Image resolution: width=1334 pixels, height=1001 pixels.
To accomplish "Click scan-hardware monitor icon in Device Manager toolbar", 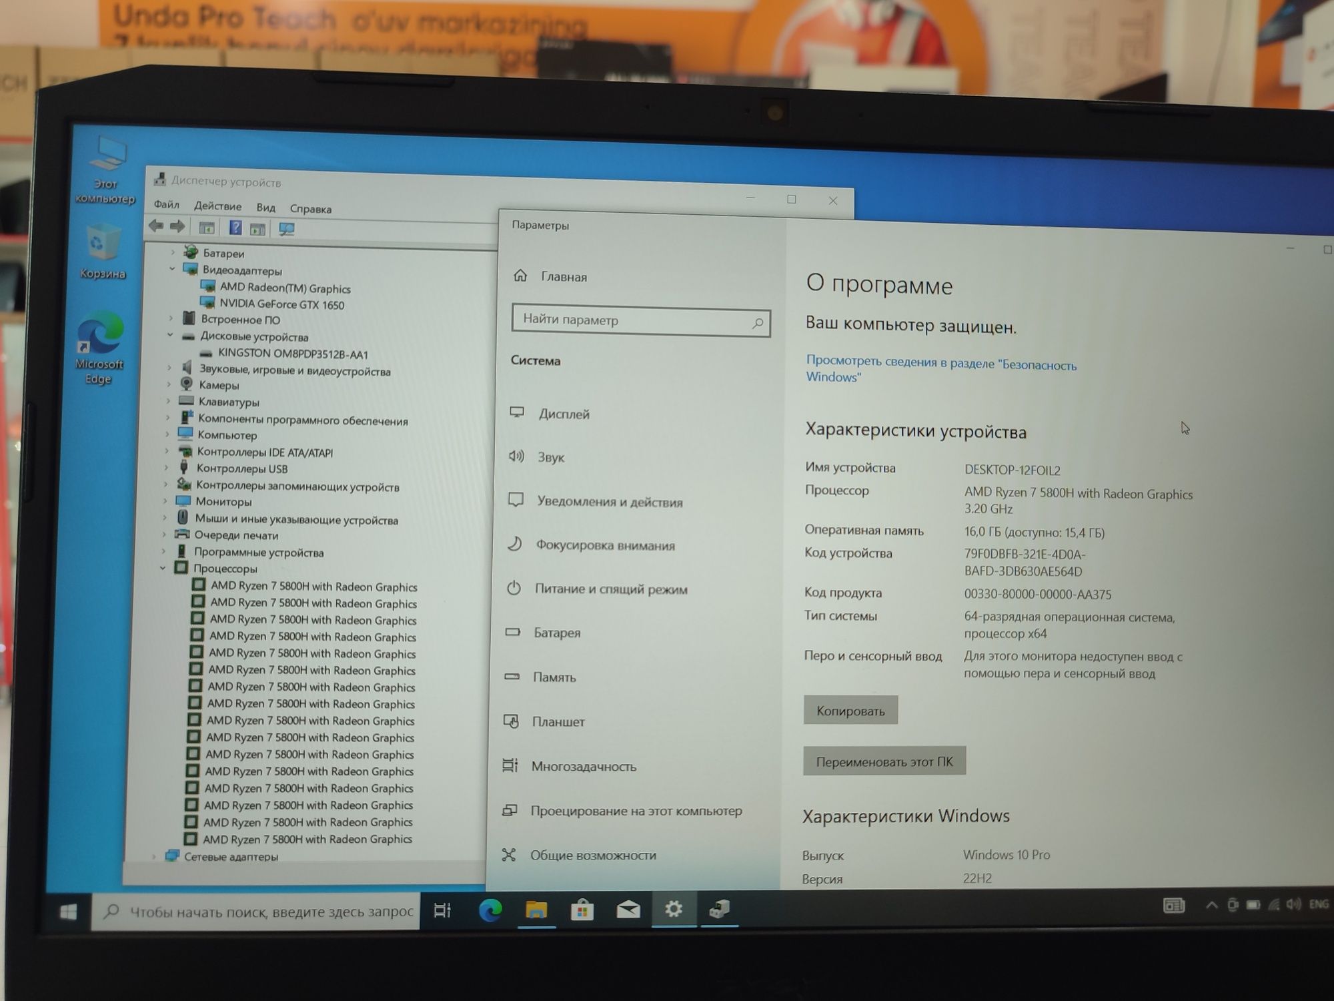I will coord(287,229).
